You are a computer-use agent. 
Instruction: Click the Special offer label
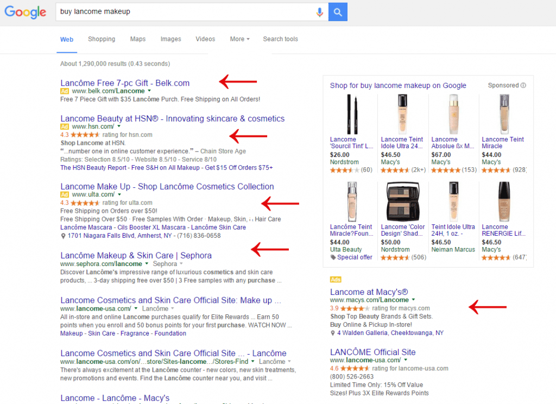click(x=355, y=257)
